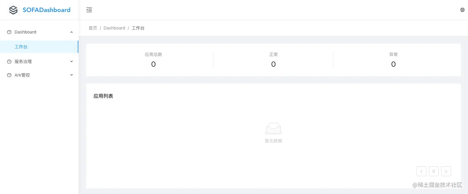Click the gauge icon beside Dashboard
Image resolution: width=468 pixels, height=194 pixels.
point(9,32)
